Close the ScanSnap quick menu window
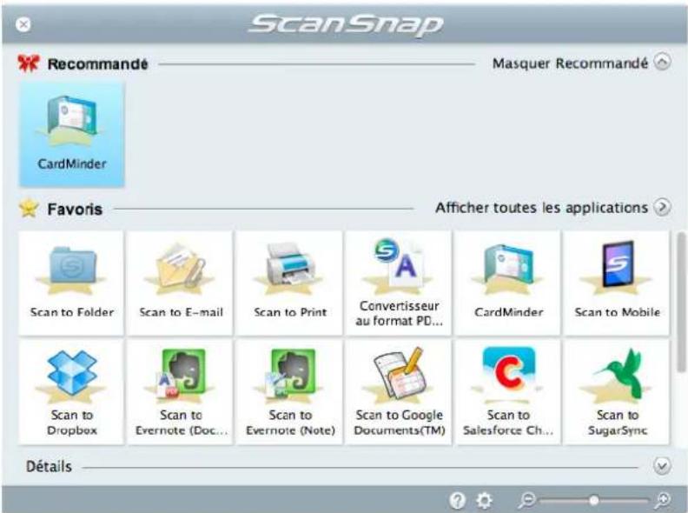The height and width of the screenshot is (513, 688). coord(23,24)
